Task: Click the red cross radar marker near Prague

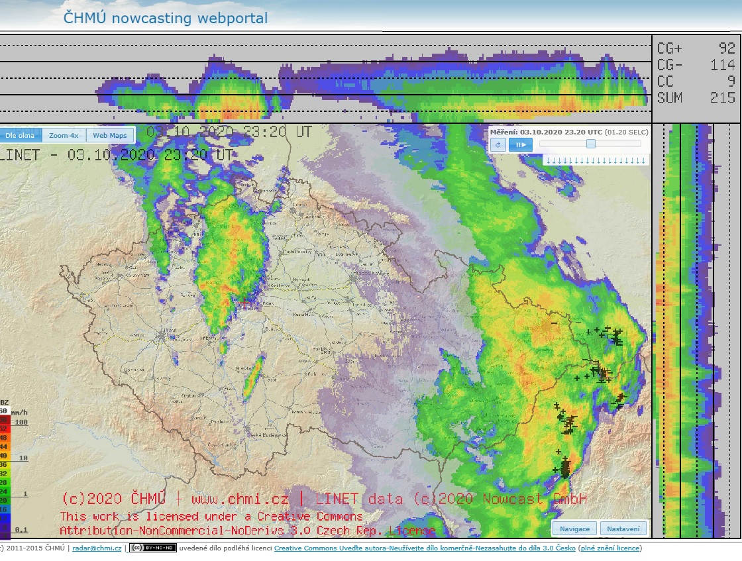Action: 245,302
